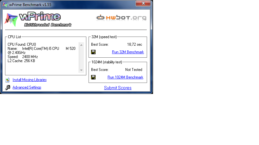This screenshot has height=145, width=259.
Task: Click the 'Speed: 2400 MHz' line
Action: click(x=23, y=57)
